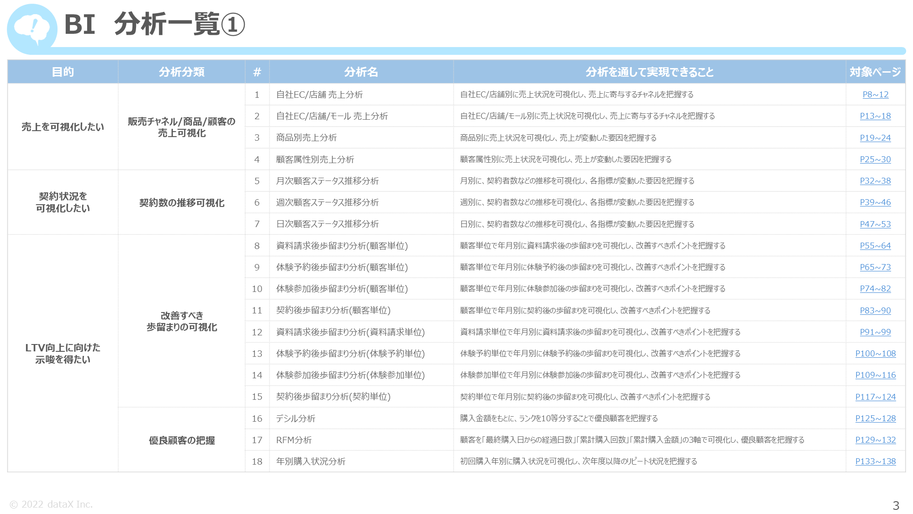Click 改善すべき歩留まりの可視化 cell
This screenshot has width=913, height=514.
(x=182, y=321)
